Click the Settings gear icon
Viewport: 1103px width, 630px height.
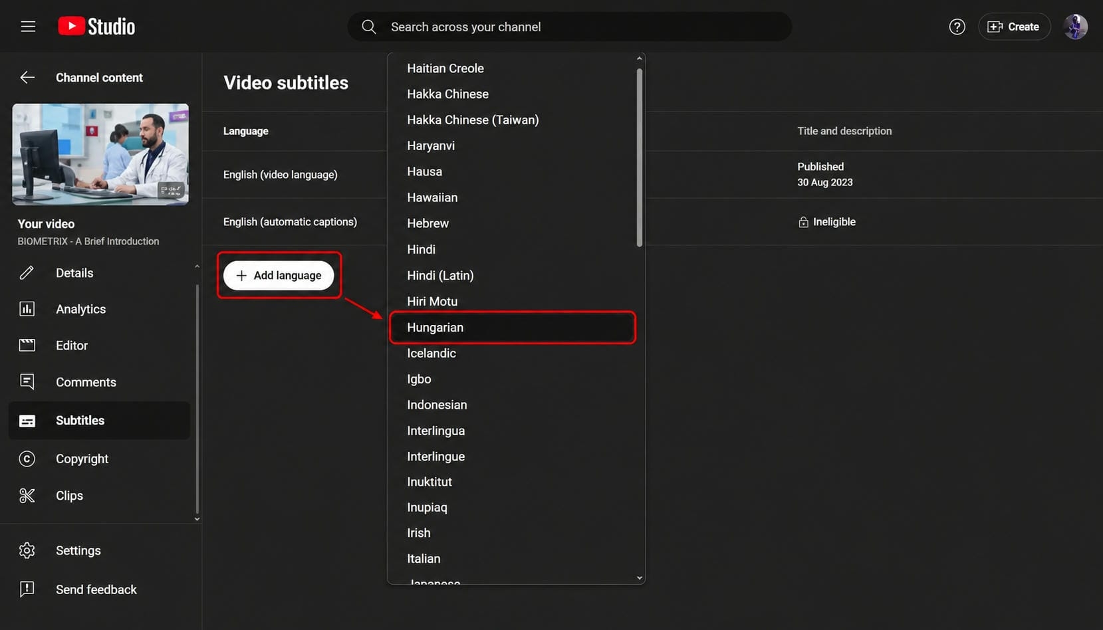(27, 550)
